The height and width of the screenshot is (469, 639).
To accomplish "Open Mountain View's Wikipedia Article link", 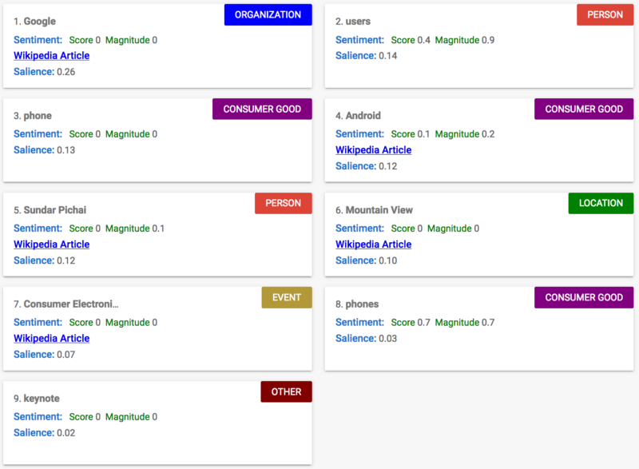I will [x=373, y=244].
